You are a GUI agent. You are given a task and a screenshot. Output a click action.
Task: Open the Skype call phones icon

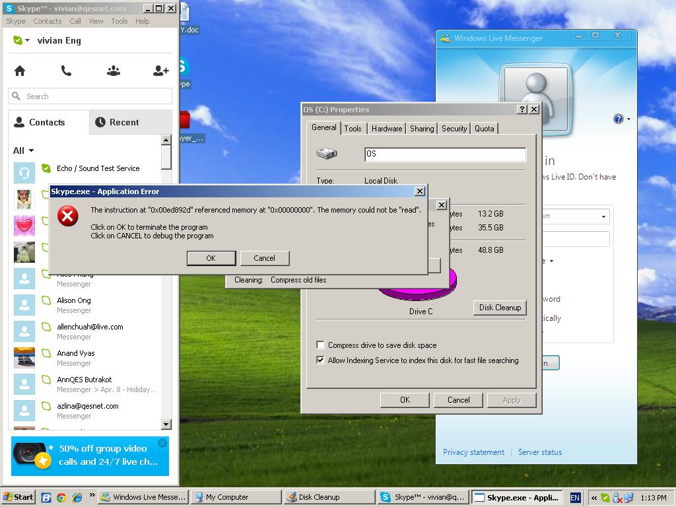pyautogui.click(x=66, y=71)
